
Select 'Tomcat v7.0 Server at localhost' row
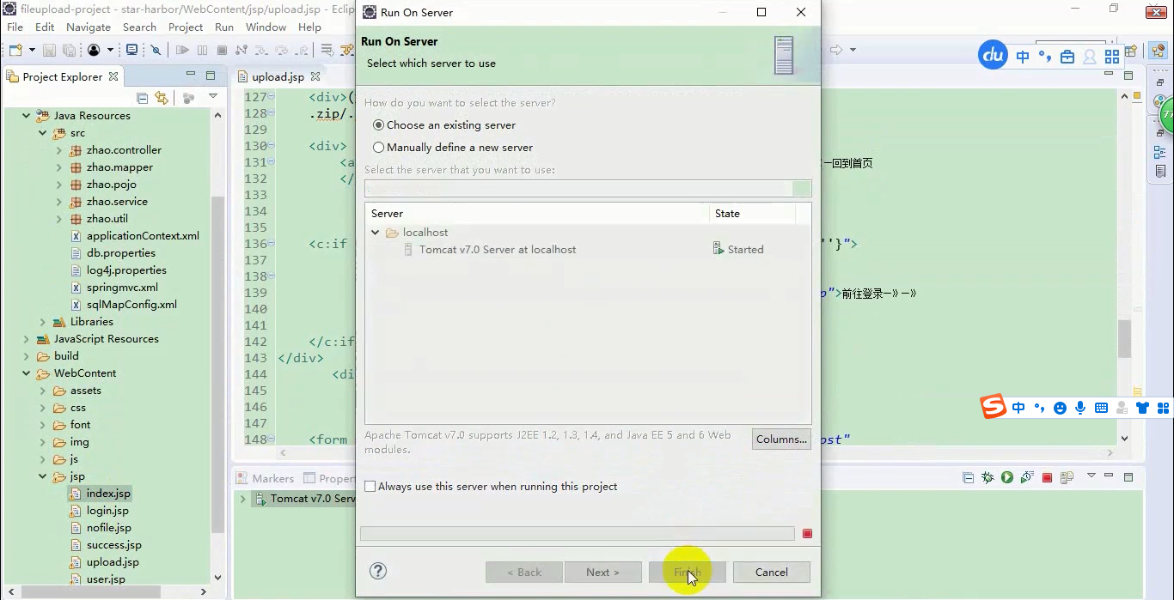(587, 250)
